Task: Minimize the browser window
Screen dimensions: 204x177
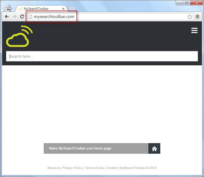Action: (180, 3)
